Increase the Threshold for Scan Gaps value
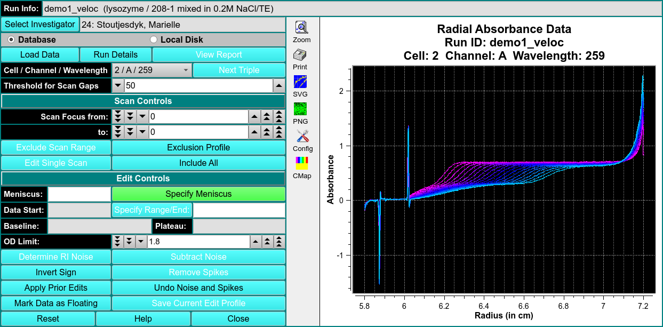Screen dimensions: 663x327 (279, 86)
